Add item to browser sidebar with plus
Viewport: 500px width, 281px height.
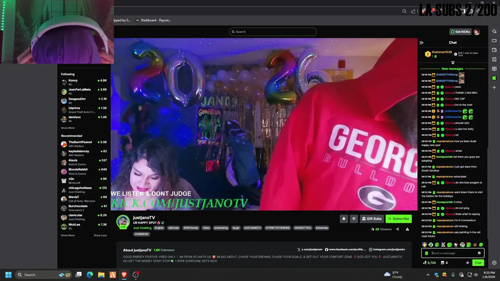[x=494, y=87]
